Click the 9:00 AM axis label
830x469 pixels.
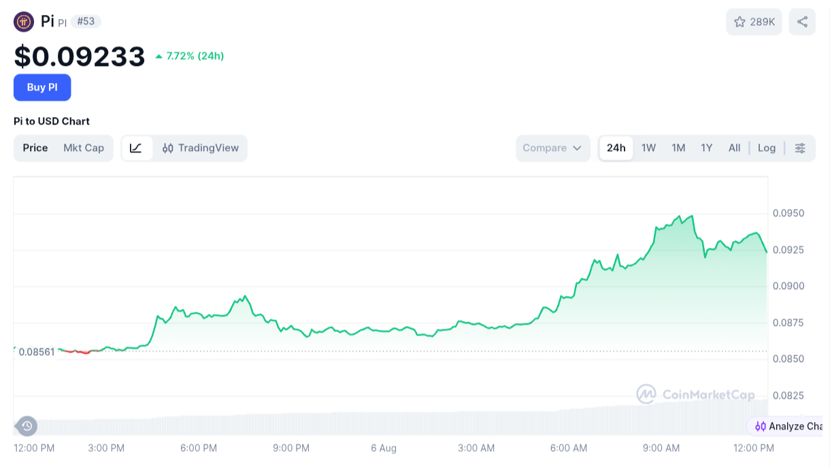661,448
